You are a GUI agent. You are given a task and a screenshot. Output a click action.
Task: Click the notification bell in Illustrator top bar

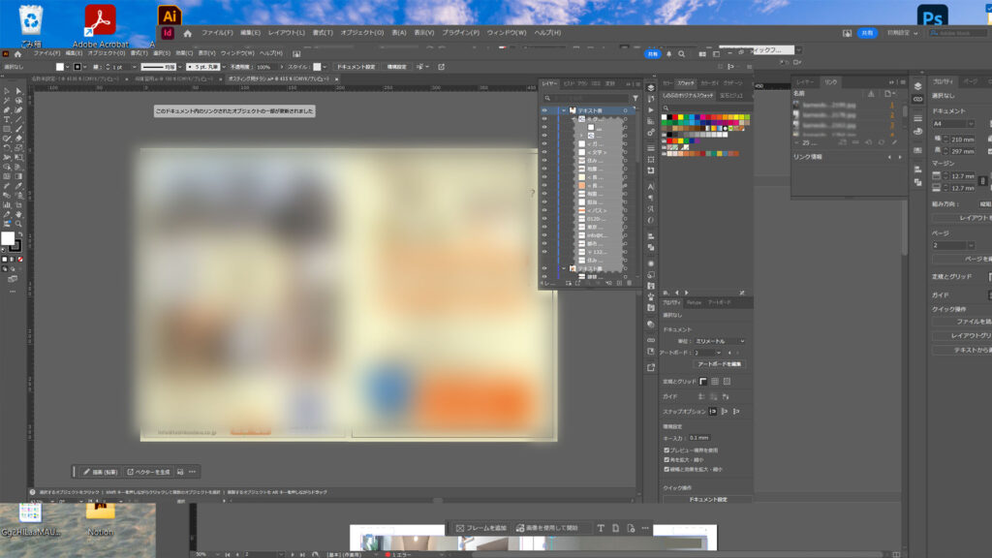(x=668, y=54)
